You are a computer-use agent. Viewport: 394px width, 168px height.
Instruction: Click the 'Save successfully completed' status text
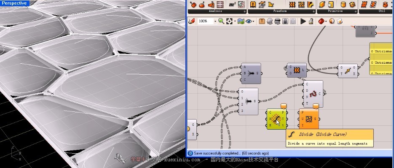(x=231, y=153)
